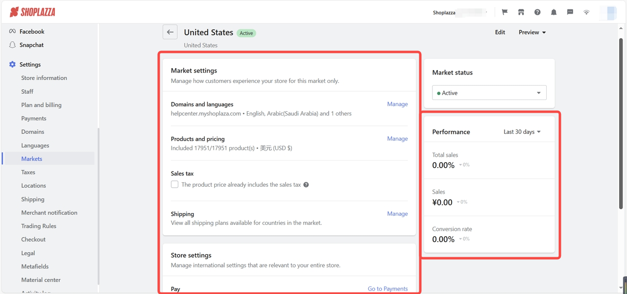This screenshot has width=627, height=294.
Task: Expand the Last 30 days dropdown
Action: coord(522,132)
